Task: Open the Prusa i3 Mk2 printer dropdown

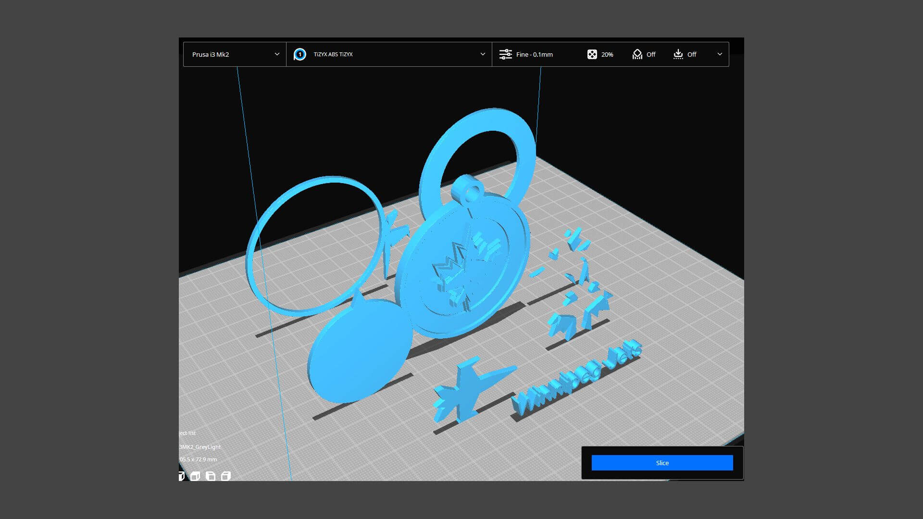Action: coord(235,54)
